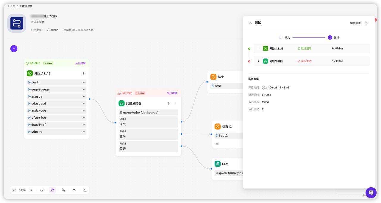
Task: Open the 开始_12_13 node three-dot menu
Action: [x=83, y=73]
